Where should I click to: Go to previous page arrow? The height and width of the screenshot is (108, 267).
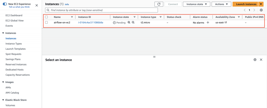click(245, 10)
